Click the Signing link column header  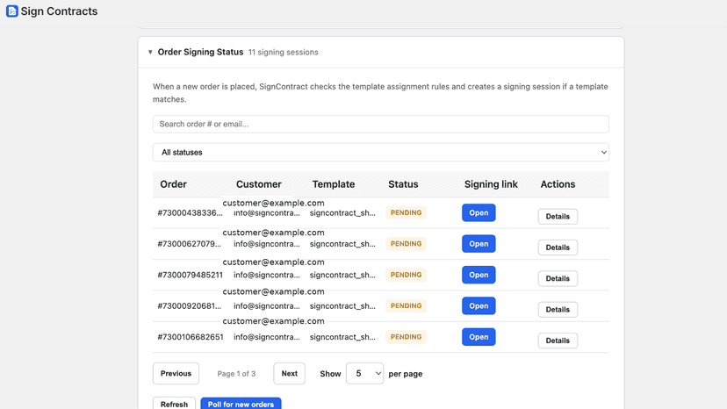coord(491,184)
